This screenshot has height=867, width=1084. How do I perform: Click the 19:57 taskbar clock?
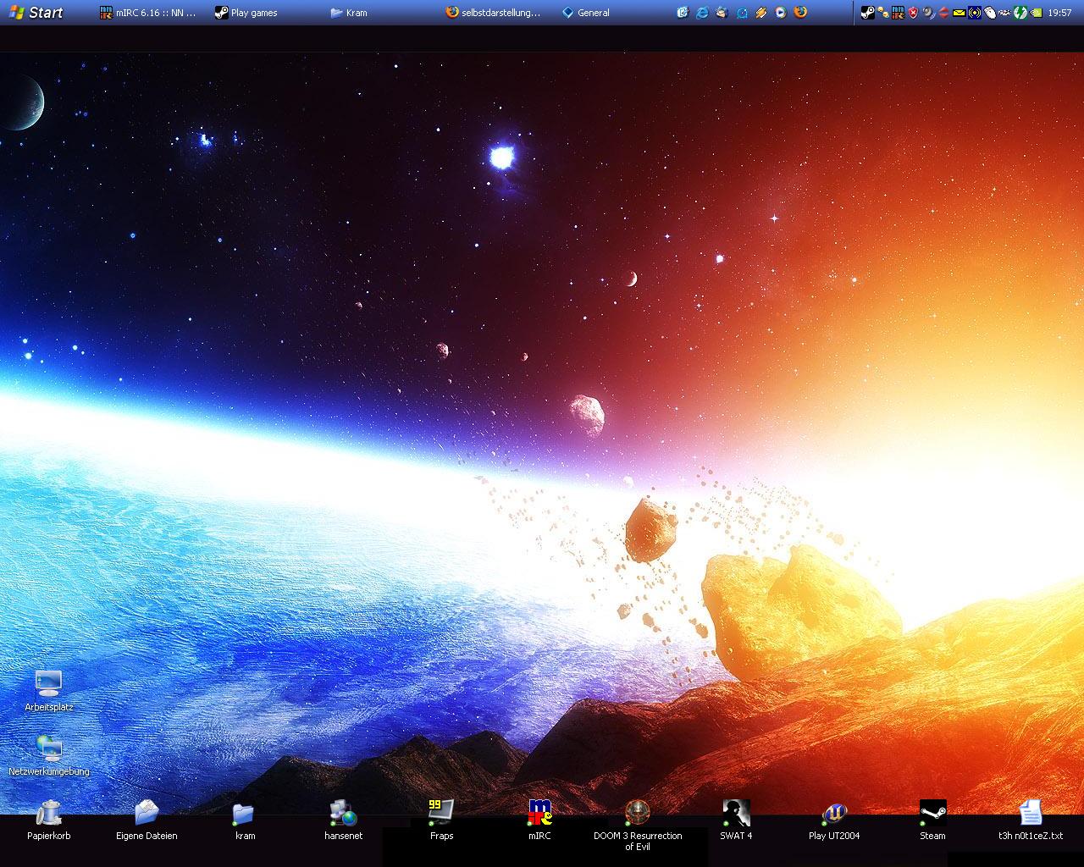[x=1059, y=13]
